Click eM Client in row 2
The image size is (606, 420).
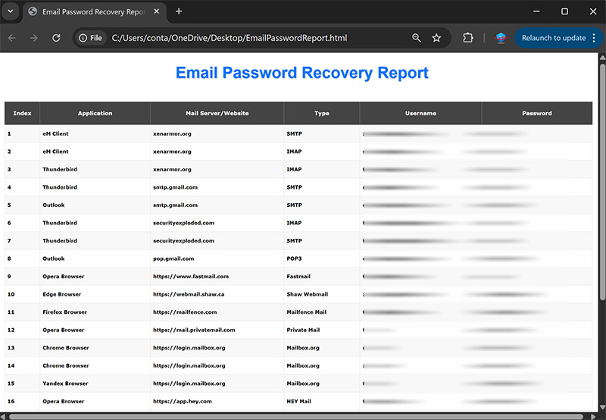(x=55, y=152)
